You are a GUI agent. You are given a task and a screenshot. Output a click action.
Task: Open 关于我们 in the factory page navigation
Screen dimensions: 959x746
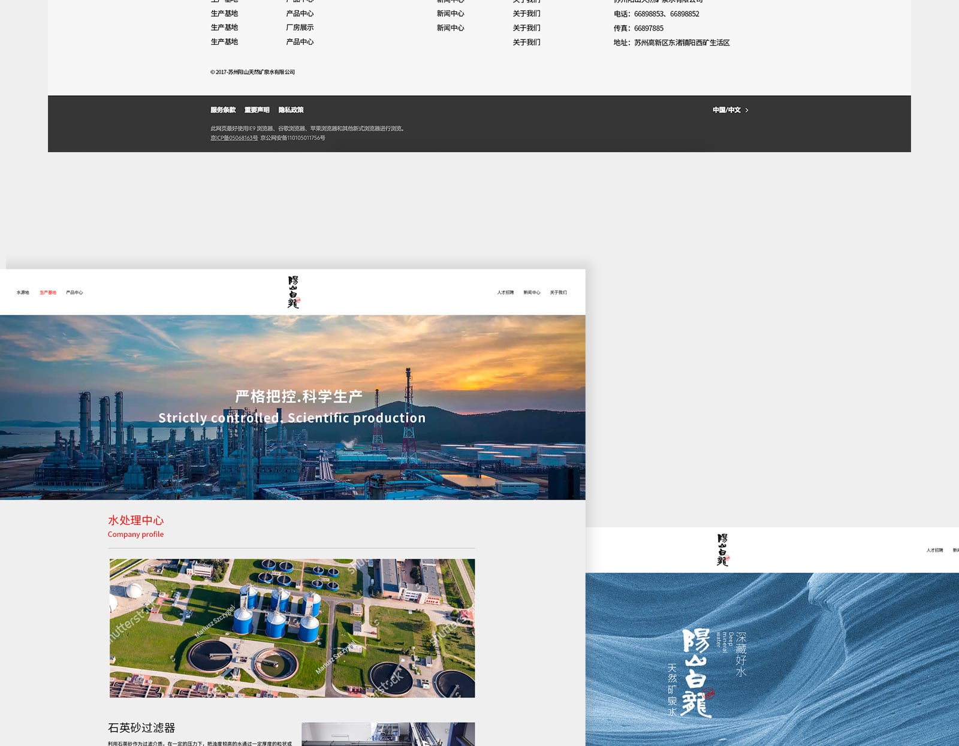[558, 292]
